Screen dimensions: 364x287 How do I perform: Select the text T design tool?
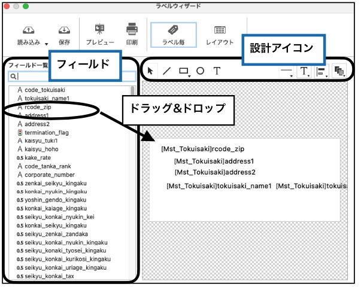click(217, 71)
